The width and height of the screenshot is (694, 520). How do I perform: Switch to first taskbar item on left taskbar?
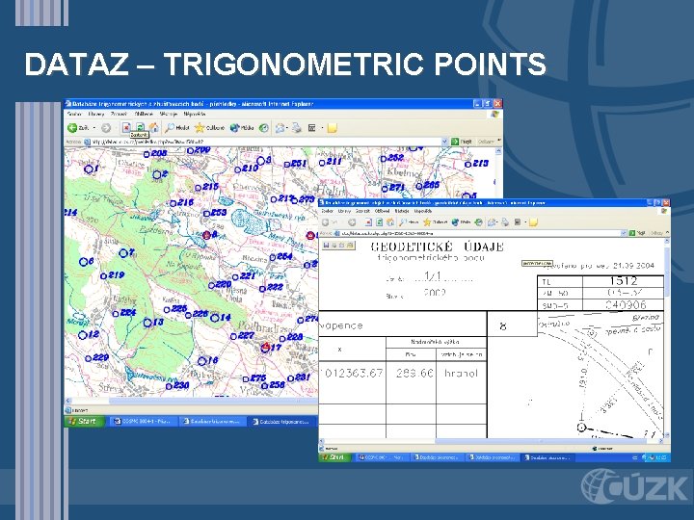click(x=142, y=422)
